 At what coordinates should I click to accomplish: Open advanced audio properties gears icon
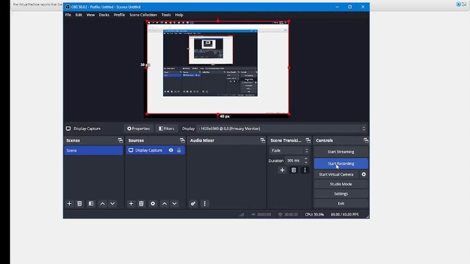point(193,203)
